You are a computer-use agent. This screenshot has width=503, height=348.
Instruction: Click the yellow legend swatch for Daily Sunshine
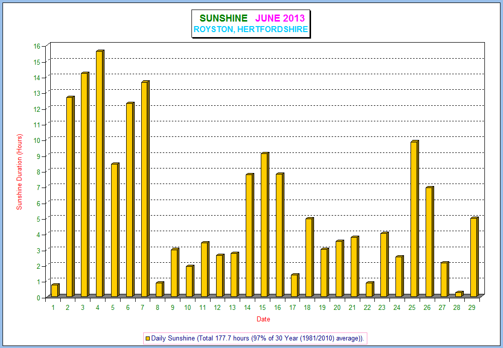[x=148, y=338]
